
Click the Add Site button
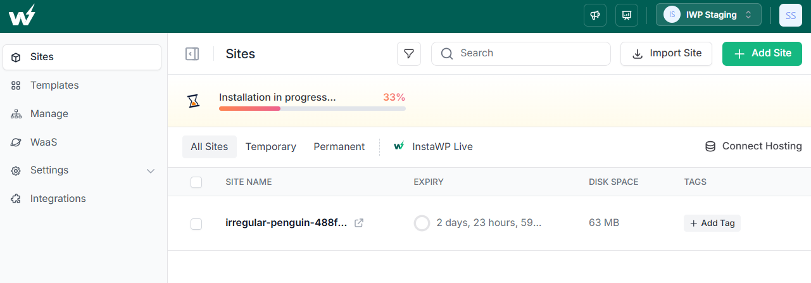(x=762, y=54)
